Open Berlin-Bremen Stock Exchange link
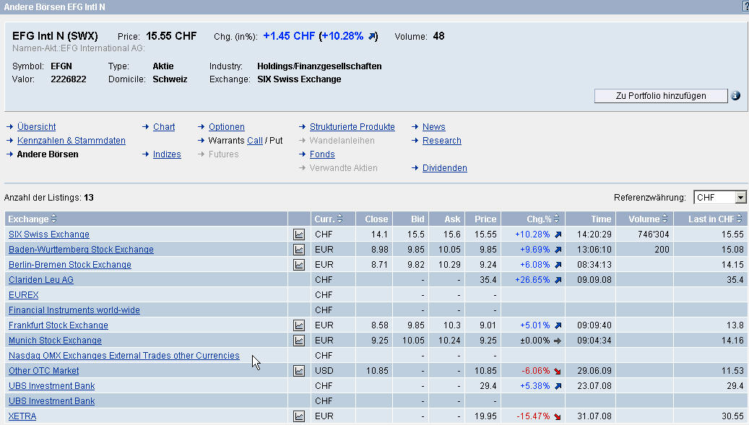The width and height of the screenshot is (749, 425). pyautogui.click(x=70, y=265)
